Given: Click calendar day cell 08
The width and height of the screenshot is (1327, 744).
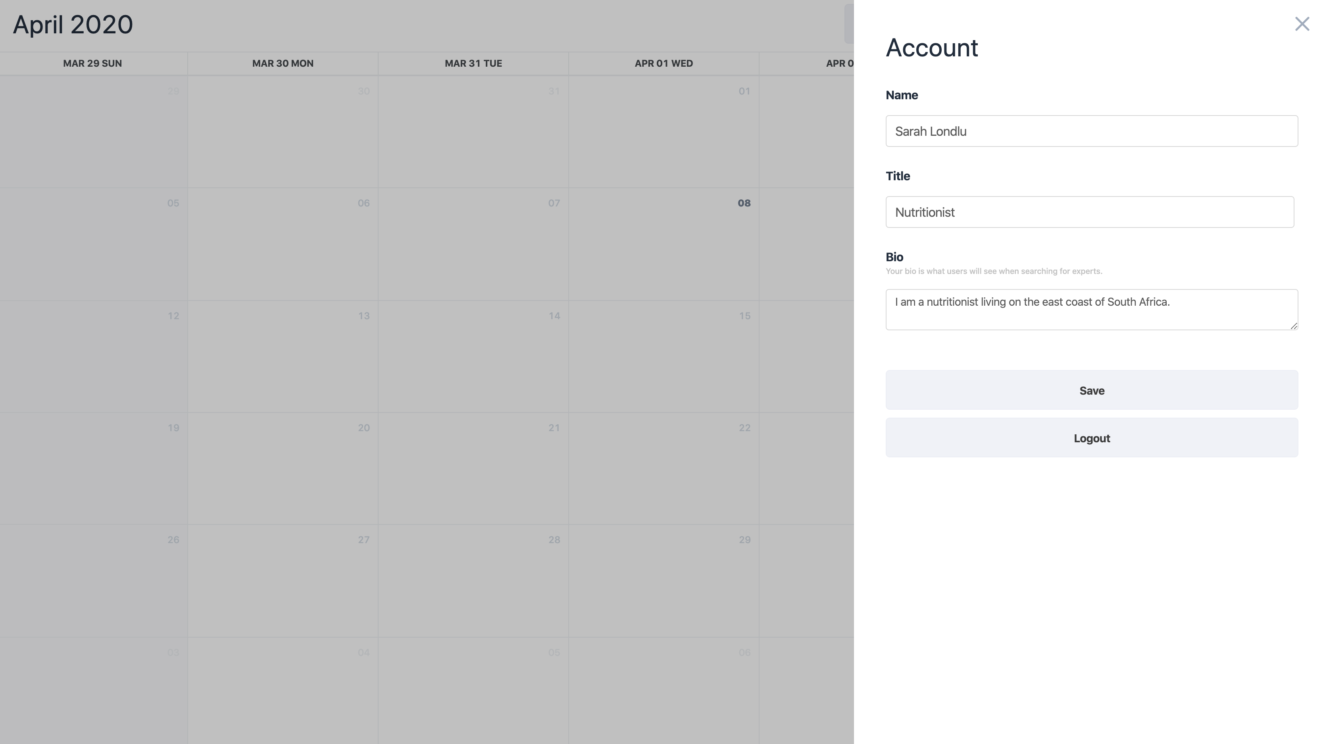Looking at the screenshot, I should (x=663, y=245).
